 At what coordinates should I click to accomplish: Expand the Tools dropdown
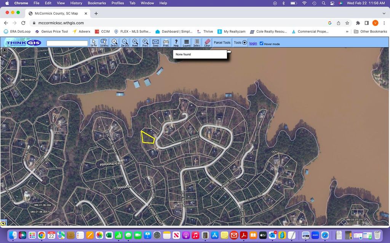[x=240, y=43]
